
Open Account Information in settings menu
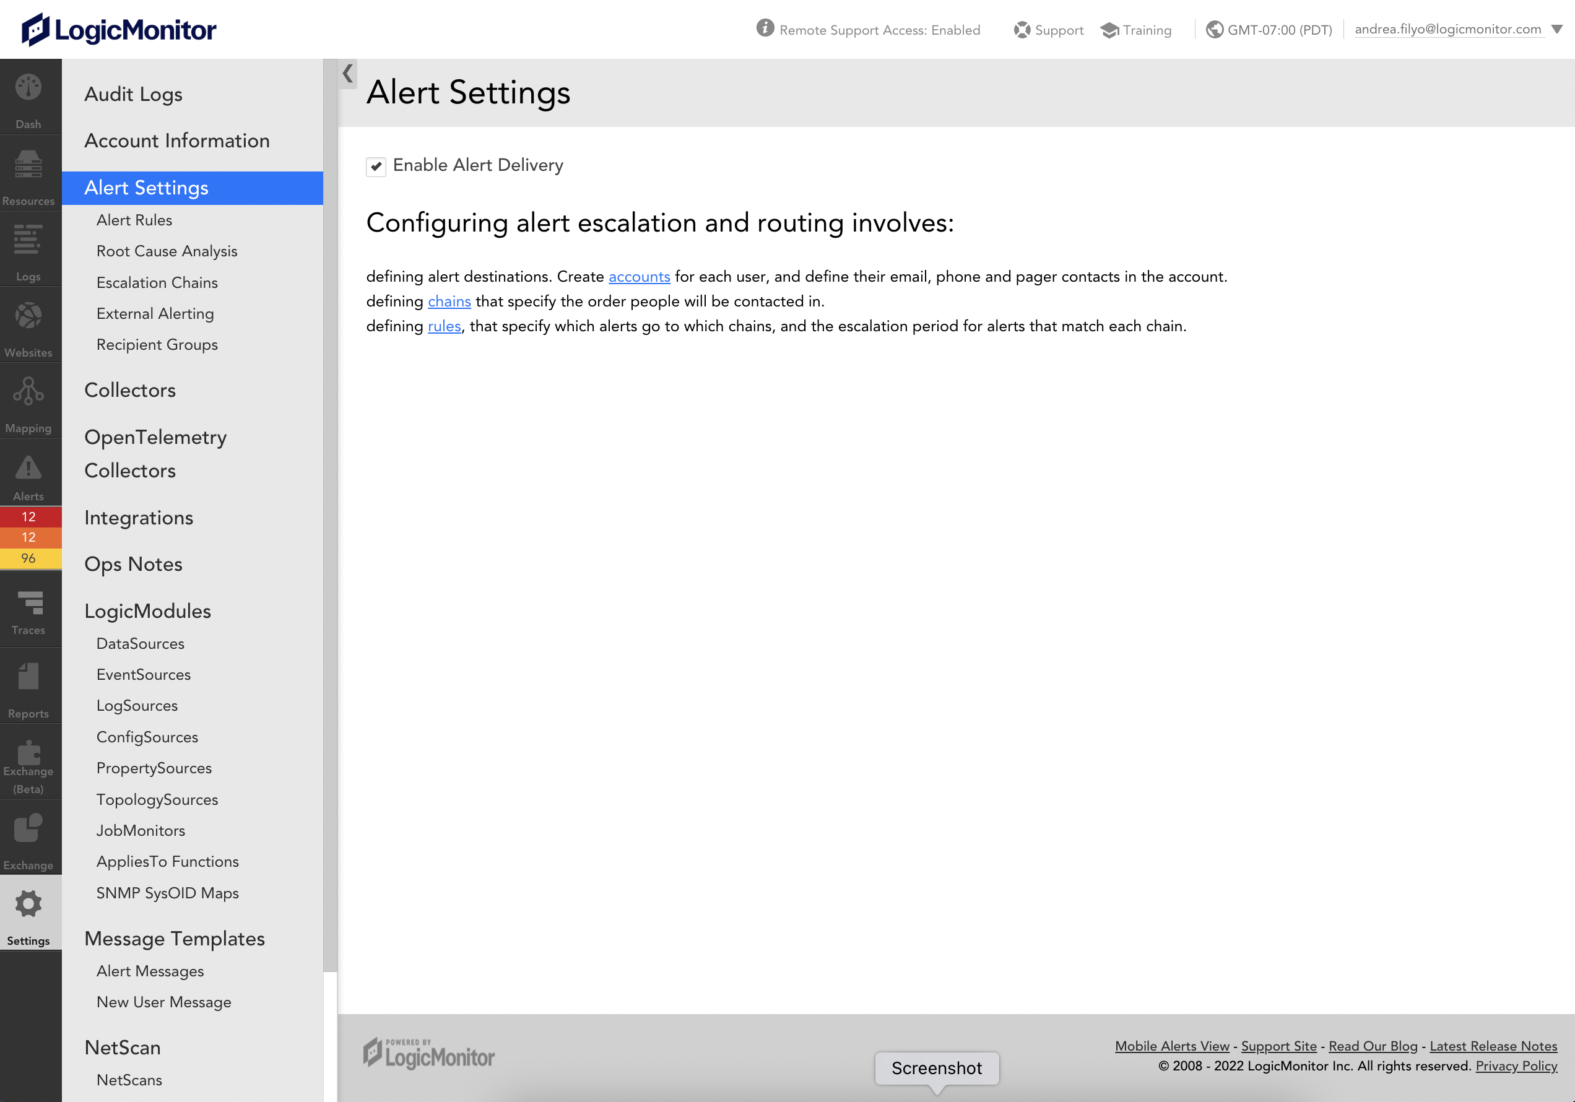click(177, 141)
